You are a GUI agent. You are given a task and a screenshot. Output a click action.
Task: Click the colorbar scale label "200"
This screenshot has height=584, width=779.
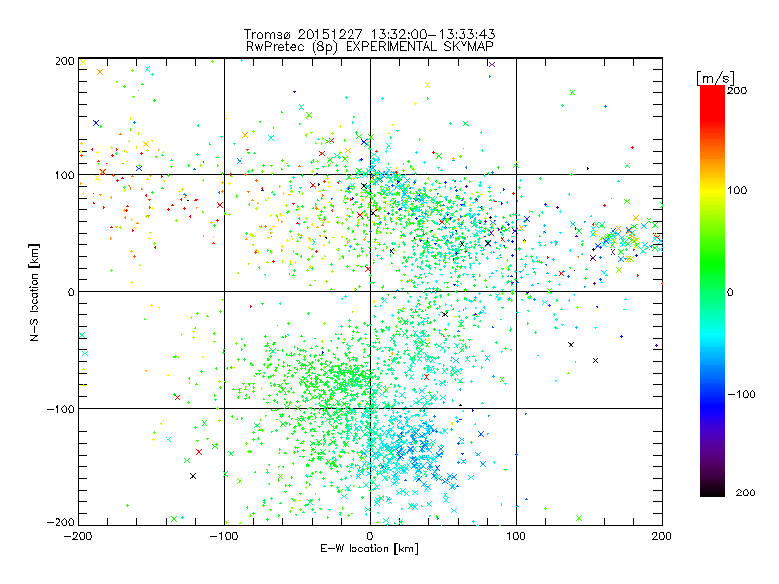[x=737, y=91]
